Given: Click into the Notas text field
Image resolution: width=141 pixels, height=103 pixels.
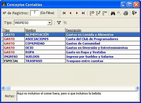Looking at the screenshot, I should pos(77,96).
